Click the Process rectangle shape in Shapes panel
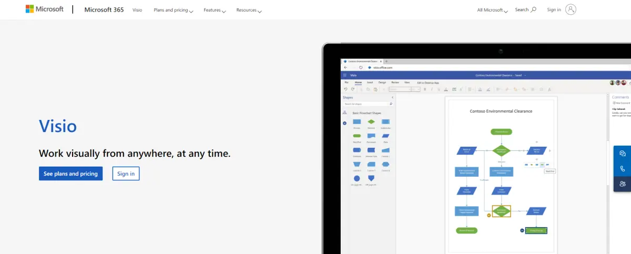This screenshot has width=631, height=254. click(x=357, y=122)
